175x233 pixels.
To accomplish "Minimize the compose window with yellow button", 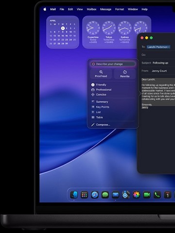I will pos(147,38).
